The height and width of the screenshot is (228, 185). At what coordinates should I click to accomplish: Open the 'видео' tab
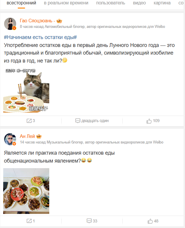(139, 3)
